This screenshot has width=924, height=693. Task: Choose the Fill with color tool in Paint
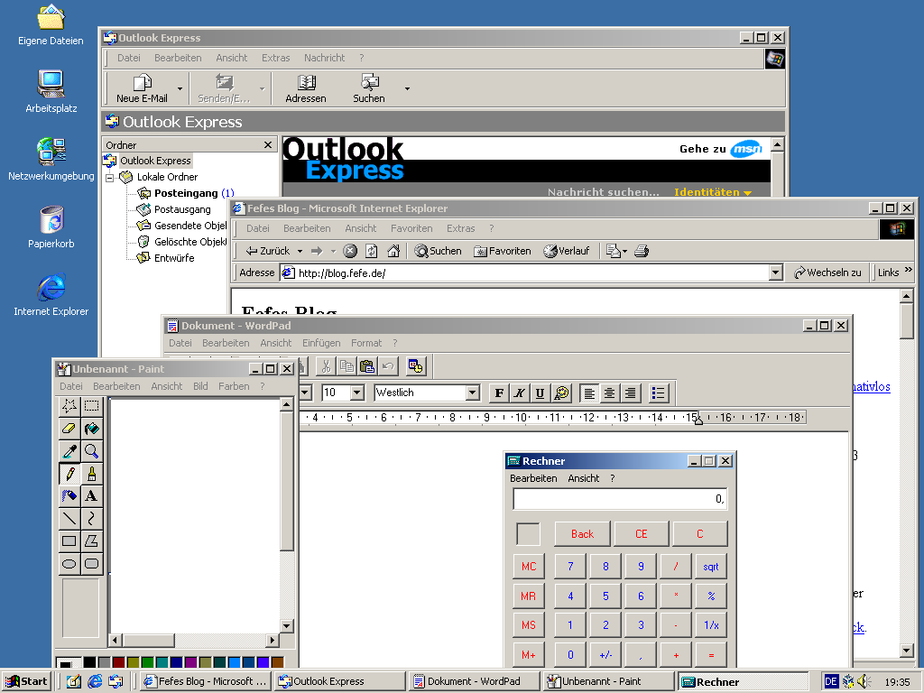pos(91,429)
